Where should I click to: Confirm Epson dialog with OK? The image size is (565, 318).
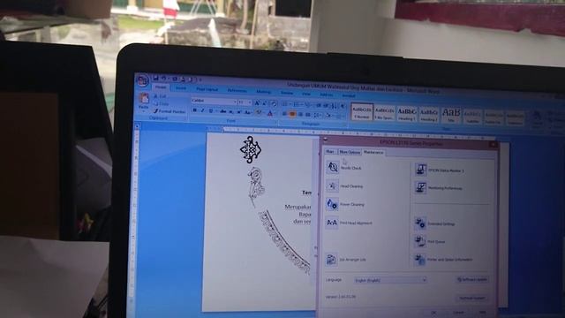click(x=433, y=313)
